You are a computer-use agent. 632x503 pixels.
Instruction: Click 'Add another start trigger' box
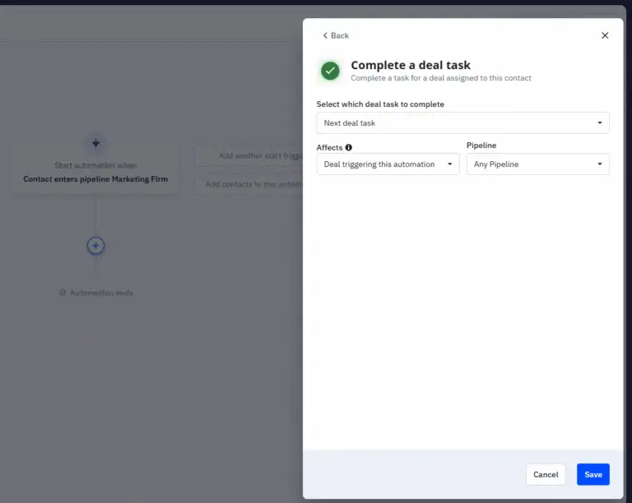coord(249,155)
